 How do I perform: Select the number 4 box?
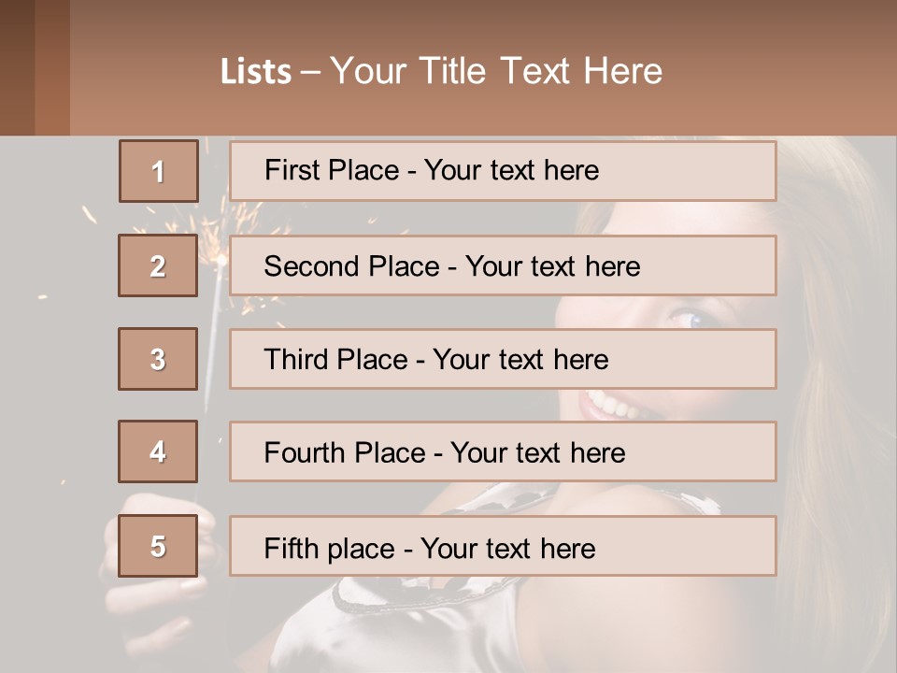coord(158,451)
